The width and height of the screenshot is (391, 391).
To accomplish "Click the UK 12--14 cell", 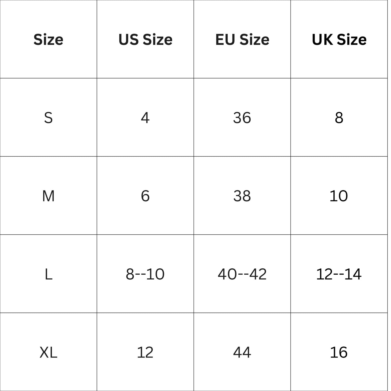I will point(339,274).
